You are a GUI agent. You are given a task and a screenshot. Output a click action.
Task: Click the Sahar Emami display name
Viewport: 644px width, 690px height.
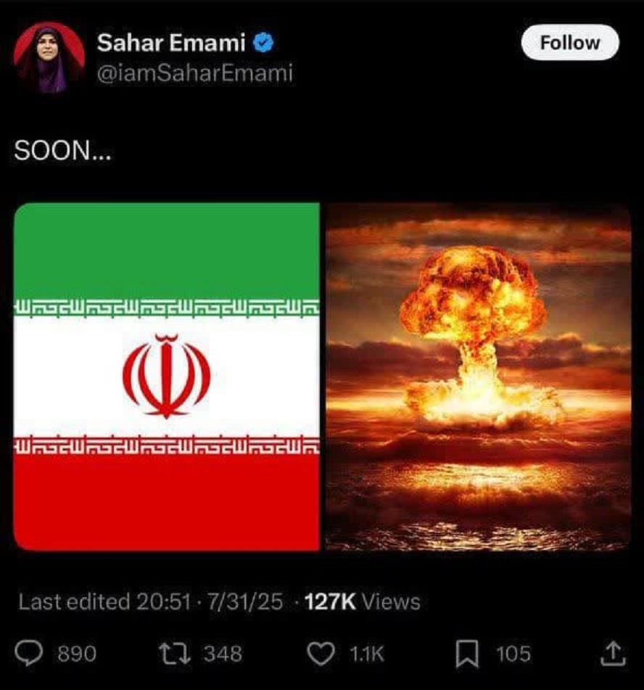click(x=171, y=43)
